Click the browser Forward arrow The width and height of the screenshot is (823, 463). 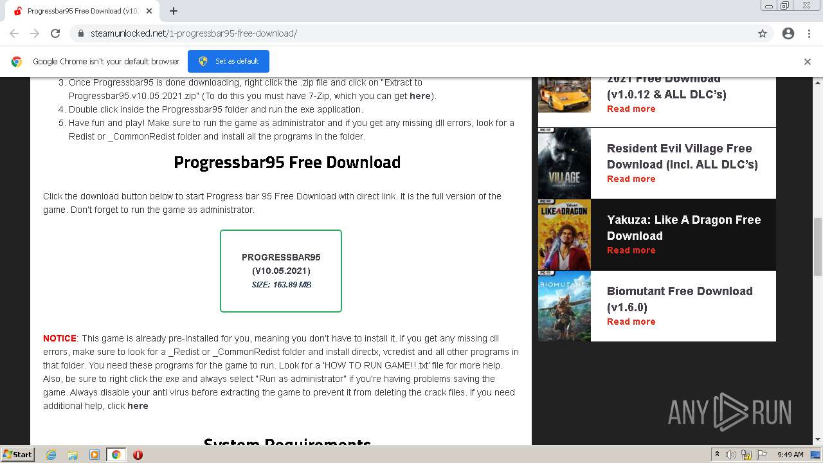tap(35, 33)
